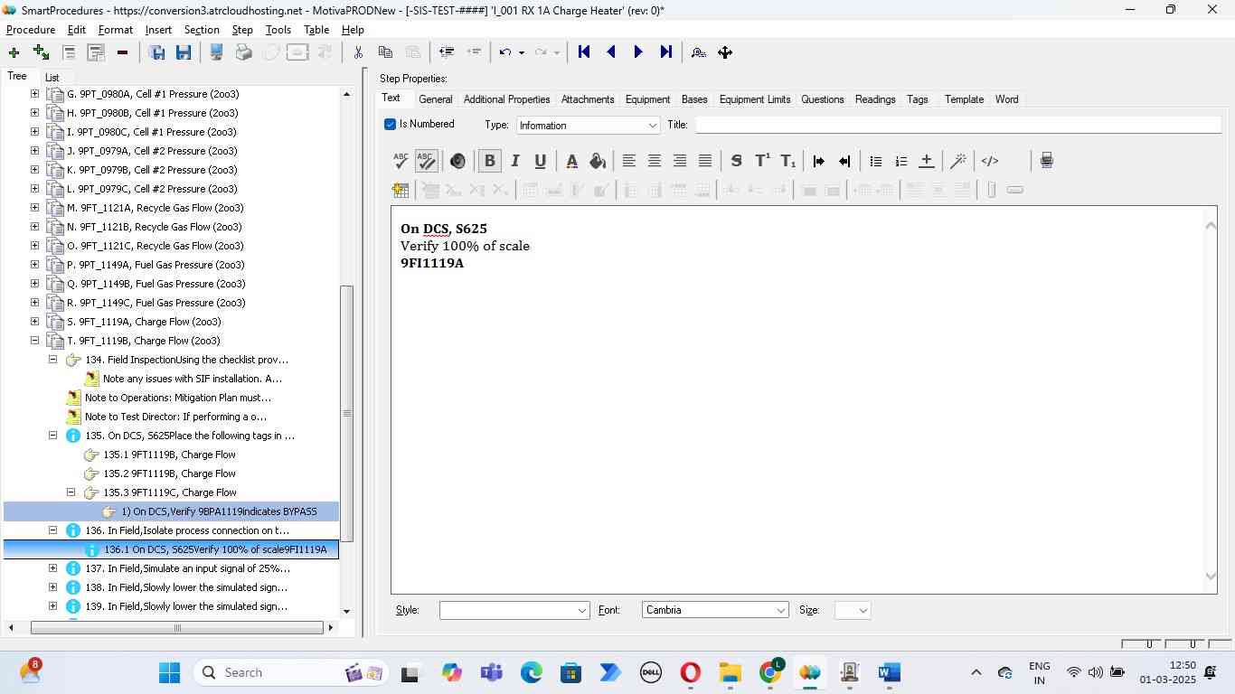Open the HTML code view icon
The height and width of the screenshot is (694, 1235).
(990, 161)
